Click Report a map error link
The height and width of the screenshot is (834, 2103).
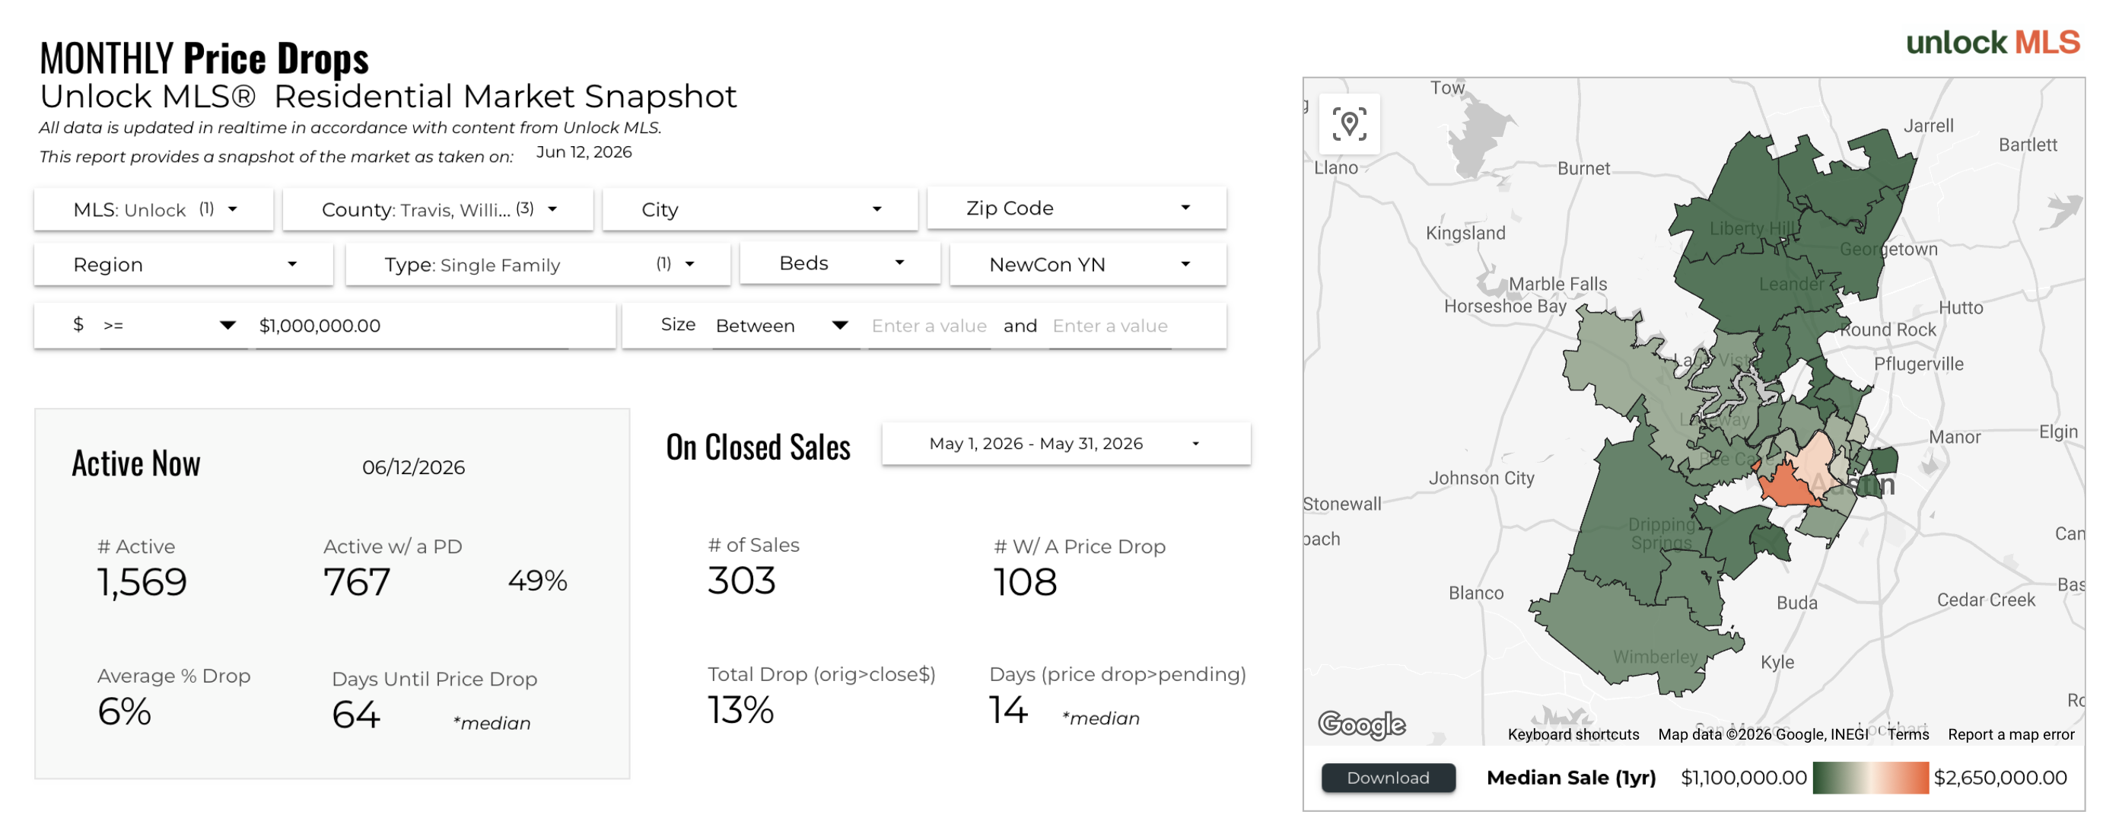[2010, 734]
